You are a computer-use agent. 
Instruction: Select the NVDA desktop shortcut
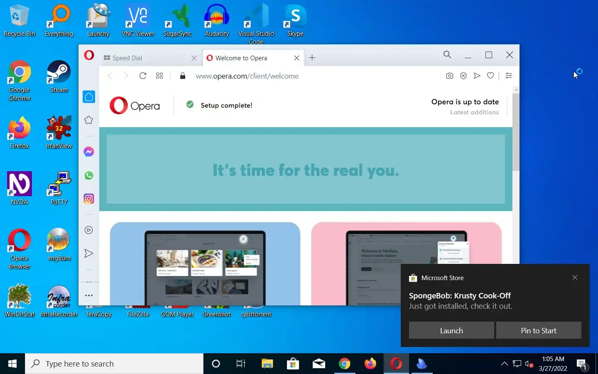[20, 189]
